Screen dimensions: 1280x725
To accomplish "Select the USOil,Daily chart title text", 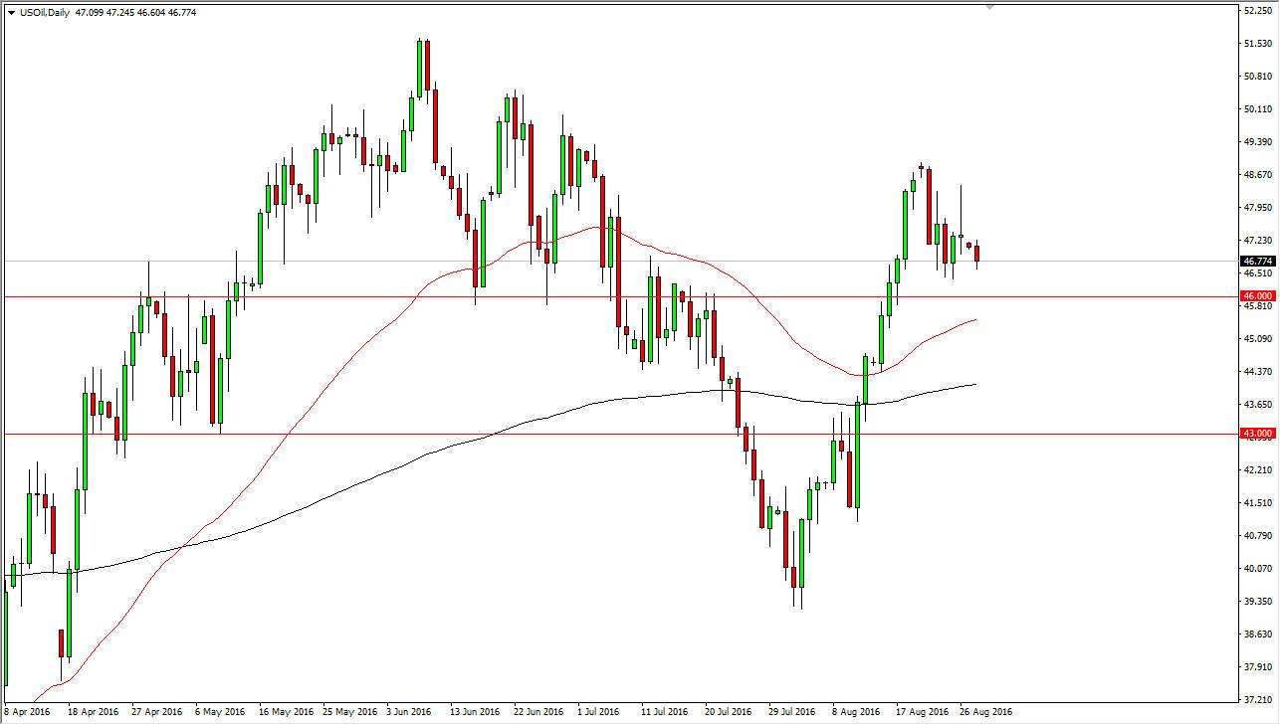I will (44, 13).
